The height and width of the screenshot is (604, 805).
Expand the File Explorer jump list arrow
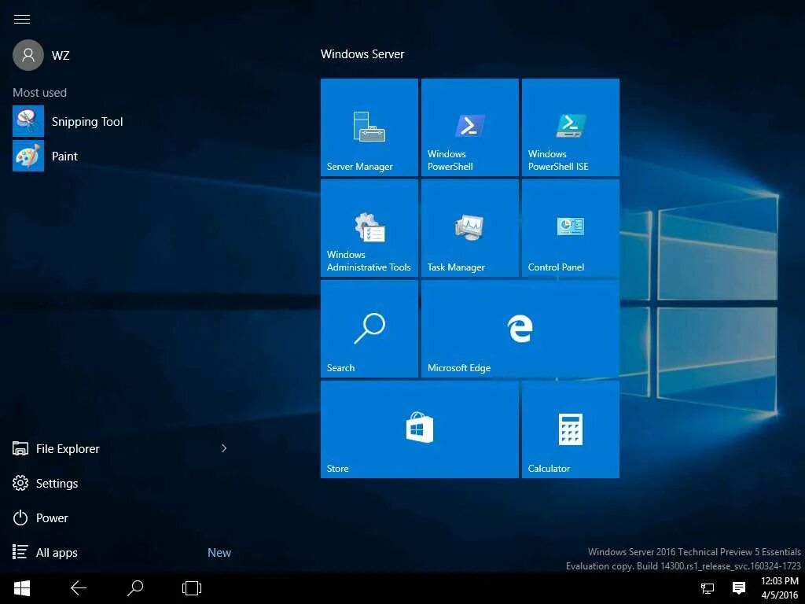point(224,448)
